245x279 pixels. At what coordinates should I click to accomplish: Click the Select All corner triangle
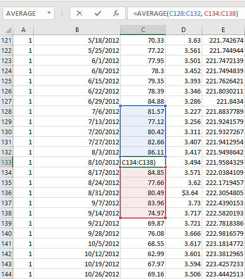[x=8, y=30]
